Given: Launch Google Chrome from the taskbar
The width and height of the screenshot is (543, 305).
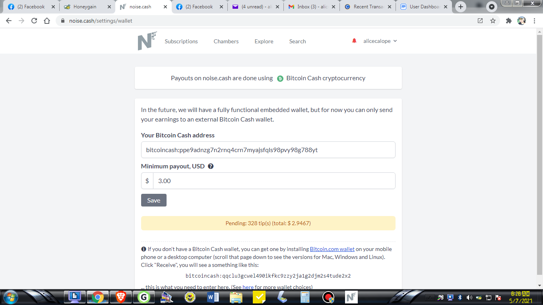Looking at the screenshot, I should pyautogui.click(x=97, y=297).
